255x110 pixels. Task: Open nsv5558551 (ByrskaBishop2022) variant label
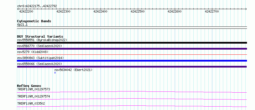coord(42,40)
